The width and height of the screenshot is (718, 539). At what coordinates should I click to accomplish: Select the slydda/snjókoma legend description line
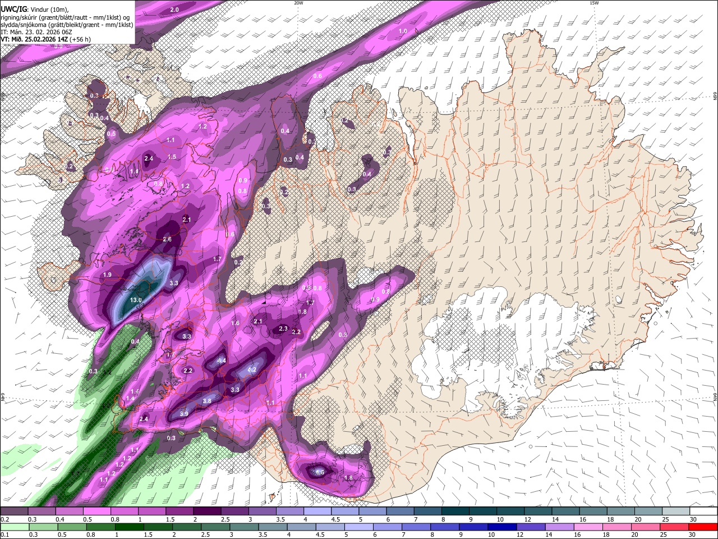tap(67, 25)
